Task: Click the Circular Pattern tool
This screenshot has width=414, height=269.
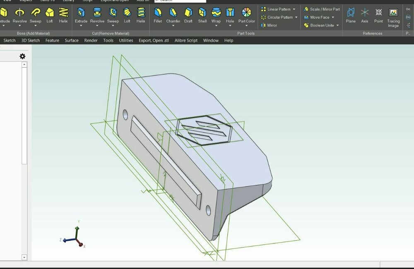Action: coord(277,17)
